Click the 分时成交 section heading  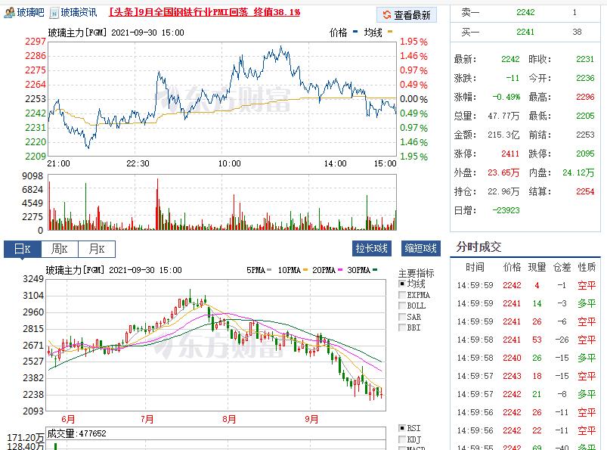[x=478, y=247]
